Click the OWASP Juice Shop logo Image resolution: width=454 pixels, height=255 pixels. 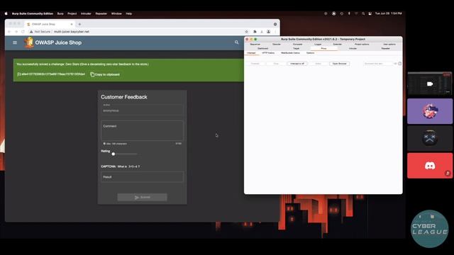pyautogui.click(x=28, y=42)
